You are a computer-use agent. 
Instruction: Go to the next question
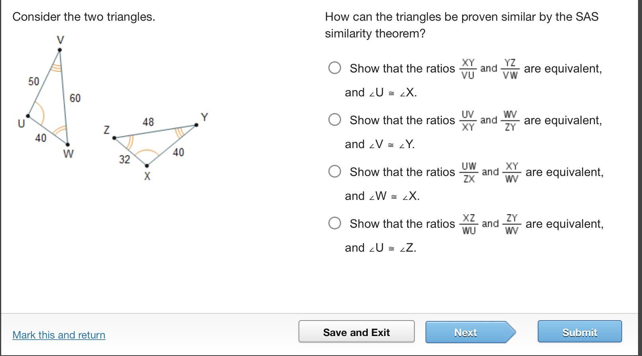466,332
